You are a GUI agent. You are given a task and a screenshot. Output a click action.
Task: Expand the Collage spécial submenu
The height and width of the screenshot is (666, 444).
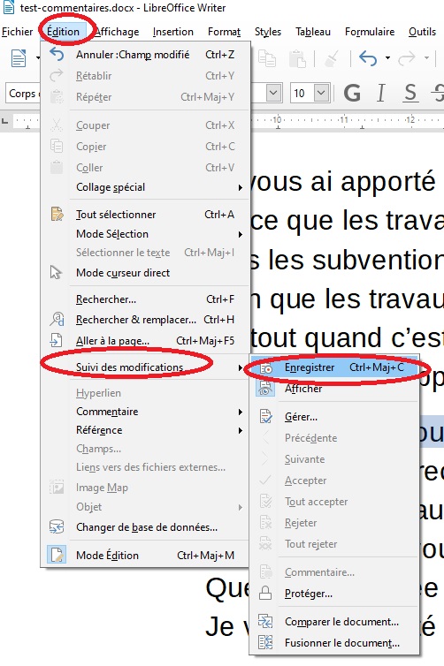[144, 187]
